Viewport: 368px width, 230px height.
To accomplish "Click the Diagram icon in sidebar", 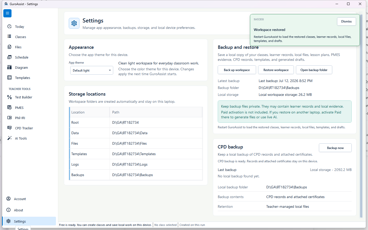I will point(9,67).
